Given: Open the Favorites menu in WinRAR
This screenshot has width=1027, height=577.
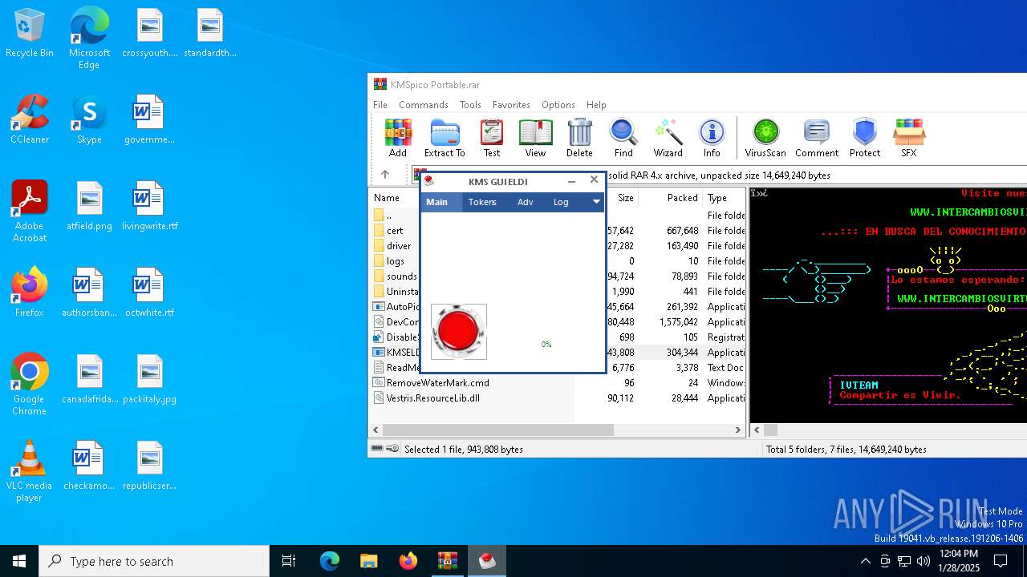Looking at the screenshot, I should pyautogui.click(x=511, y=105).
